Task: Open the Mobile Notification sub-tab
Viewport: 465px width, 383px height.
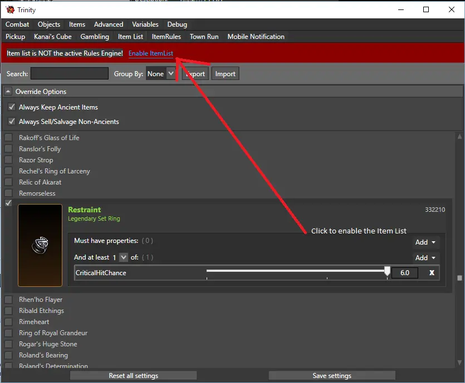Action: 256,36
